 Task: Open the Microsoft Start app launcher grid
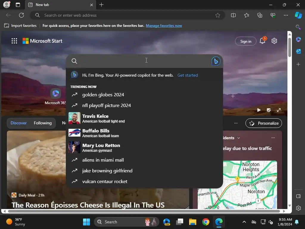pyautogui.click(x=14, y=41)
